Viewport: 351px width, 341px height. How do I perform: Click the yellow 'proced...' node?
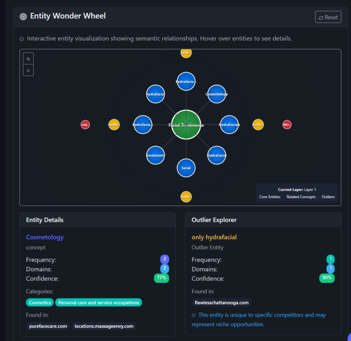click(258, 125)
